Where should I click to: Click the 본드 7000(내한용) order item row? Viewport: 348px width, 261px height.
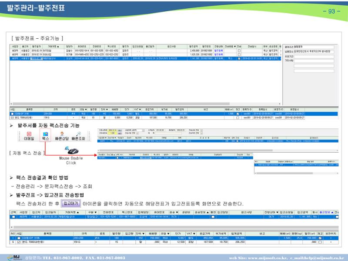point(157,117)
